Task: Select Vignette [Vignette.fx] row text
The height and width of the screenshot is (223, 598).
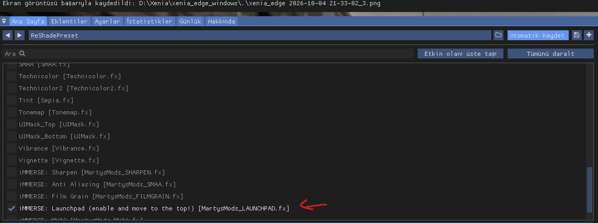Action: [59, 160]
